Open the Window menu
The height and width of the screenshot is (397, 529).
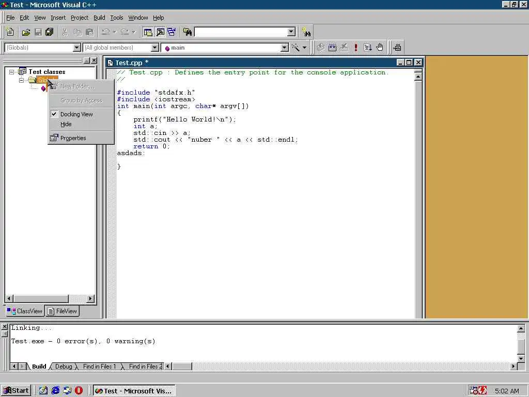point(138,18)
